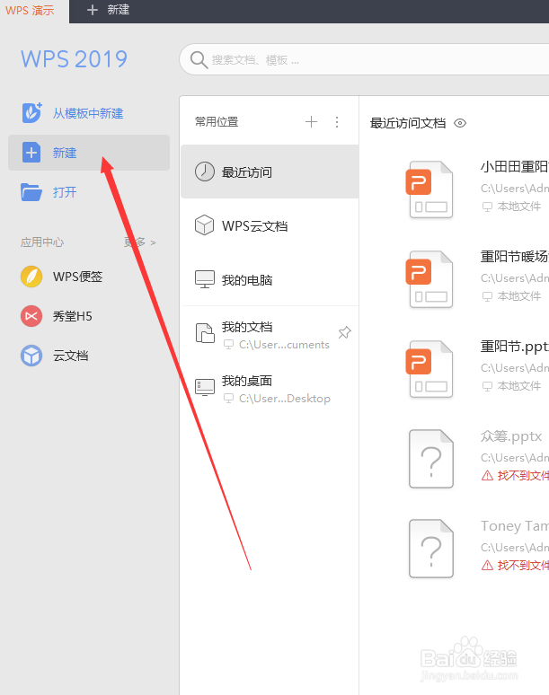Click the 常用位置 panel heading
The image size is (549, 695).
pyautogui.click(x=217, y=121)
